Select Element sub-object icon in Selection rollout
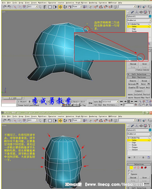 click(x=145, y=168)
